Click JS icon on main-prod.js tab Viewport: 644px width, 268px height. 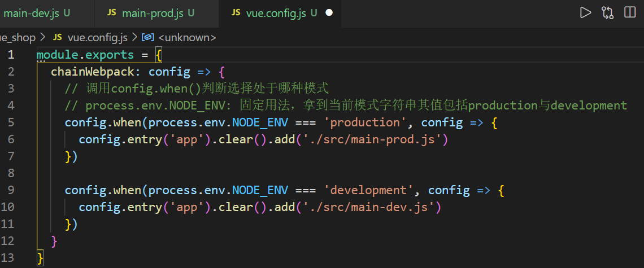[112, 13]
